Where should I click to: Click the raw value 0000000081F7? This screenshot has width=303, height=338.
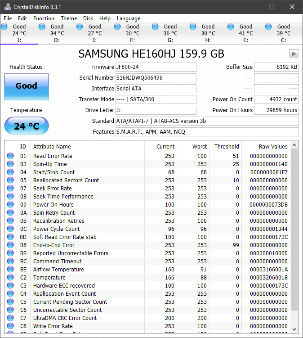click(x=269, y=172)
